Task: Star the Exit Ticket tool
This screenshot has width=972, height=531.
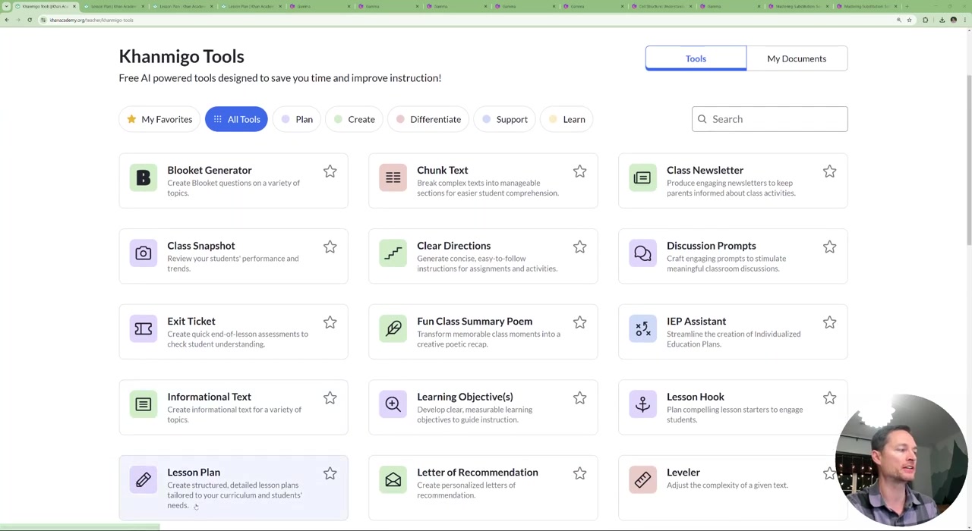Action: pyautogui.click(x=330, y=322)
